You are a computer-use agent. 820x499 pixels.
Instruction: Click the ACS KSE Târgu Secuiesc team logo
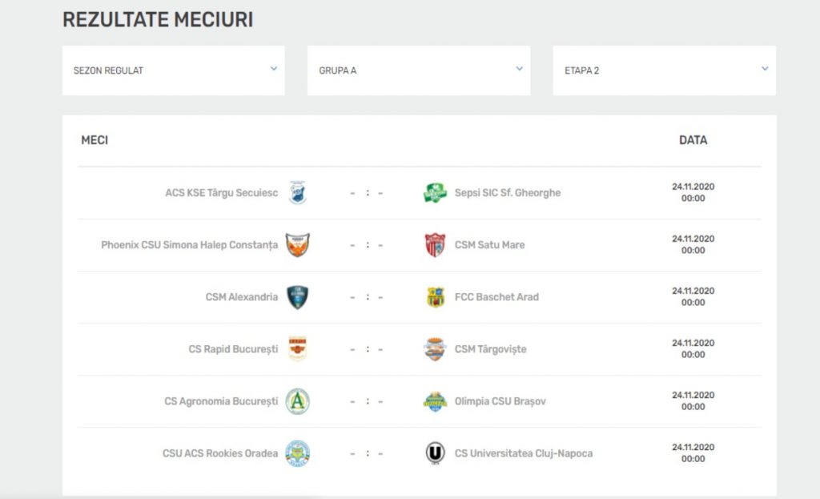pyautogui.click(x=297, y=193)
